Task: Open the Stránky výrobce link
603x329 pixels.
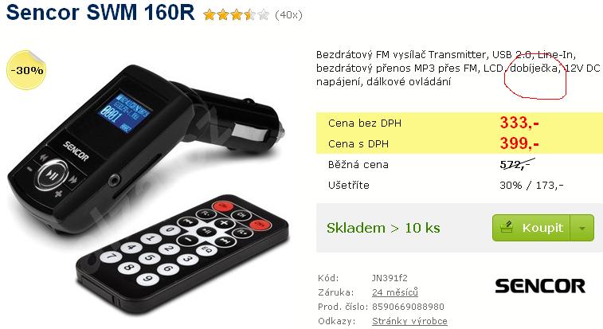Action: coord(409,321)
